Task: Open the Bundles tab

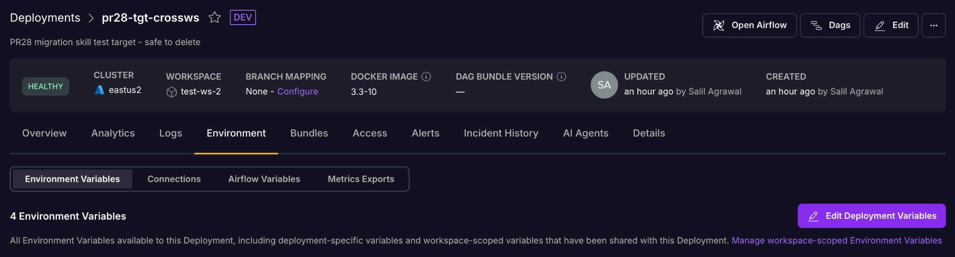Action: tap(309, 133)
